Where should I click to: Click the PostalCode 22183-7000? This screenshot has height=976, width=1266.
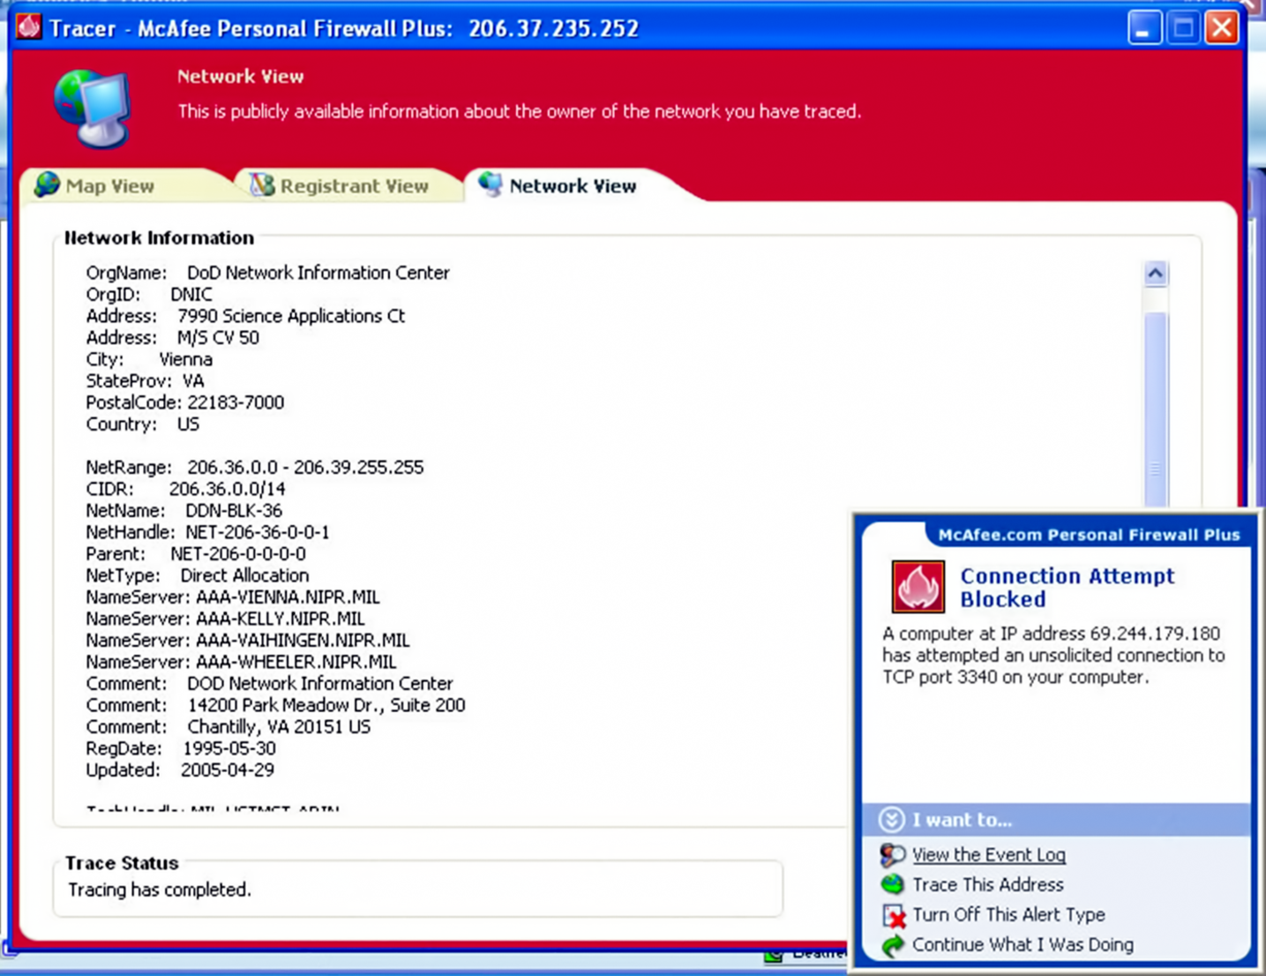[x=236, y=402]
